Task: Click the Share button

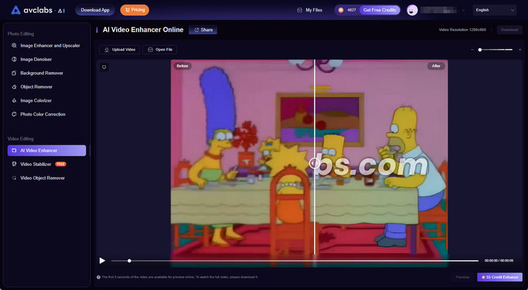Action: [x=203, y=30]
